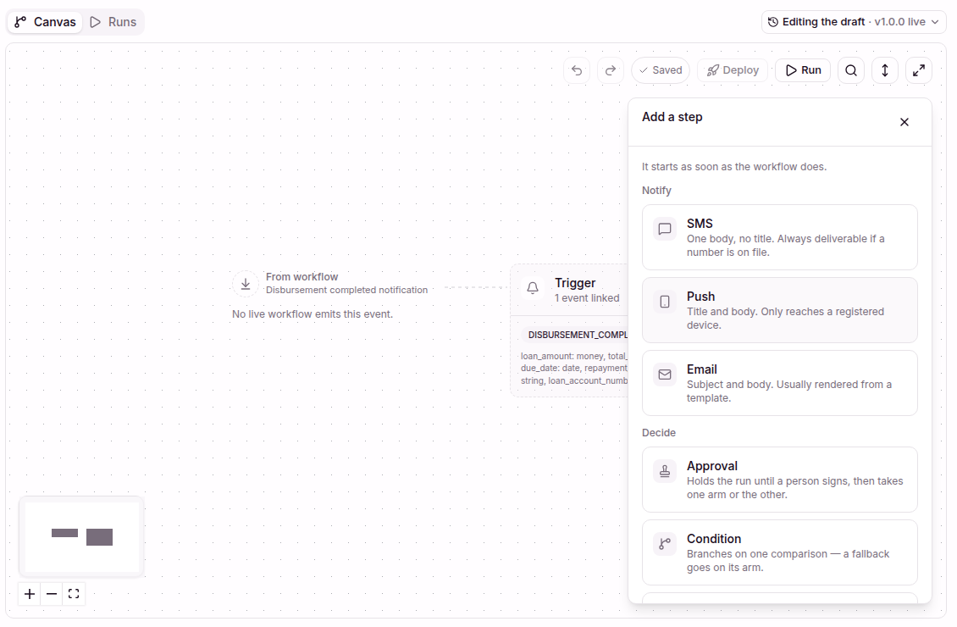The image size is (957, 627).
Task: Click the Condition branch icon
Action: pos(665,543)
